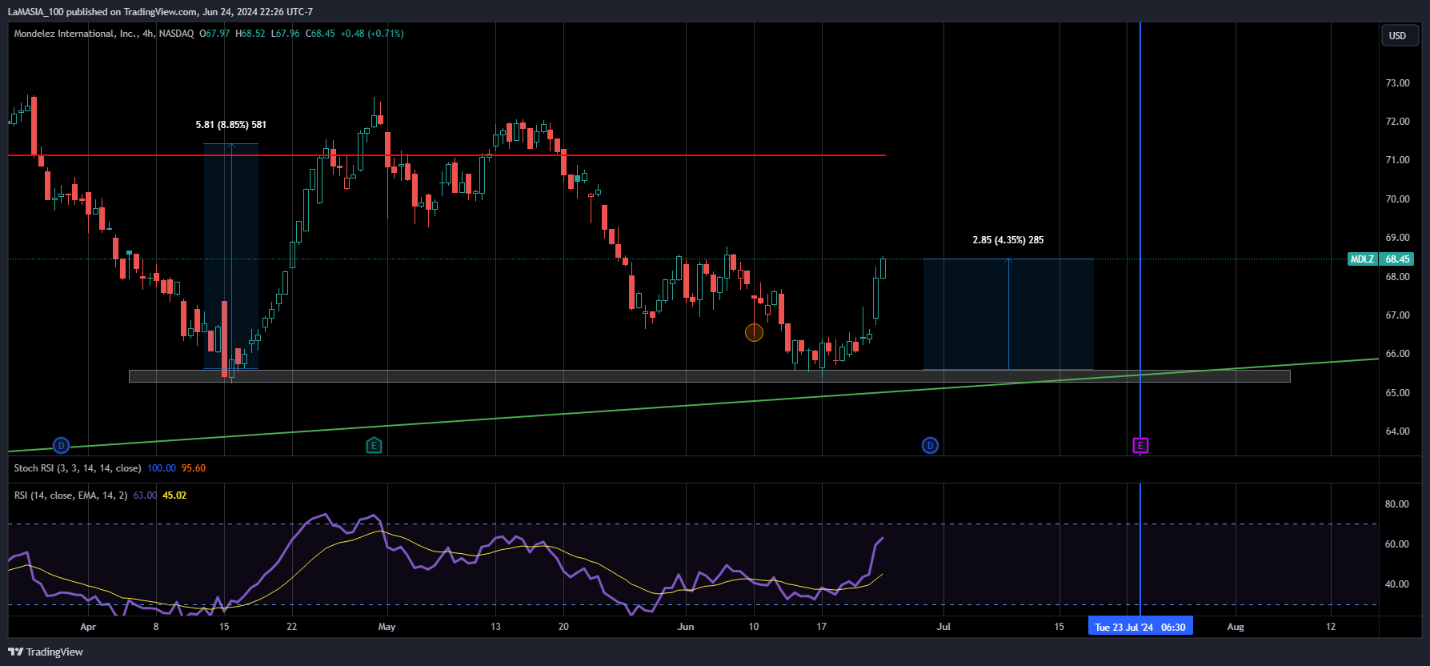The width and height of the screenshot is (1430, 666).
Task: Click the Apr label on time axis
Action: point(88,627)
